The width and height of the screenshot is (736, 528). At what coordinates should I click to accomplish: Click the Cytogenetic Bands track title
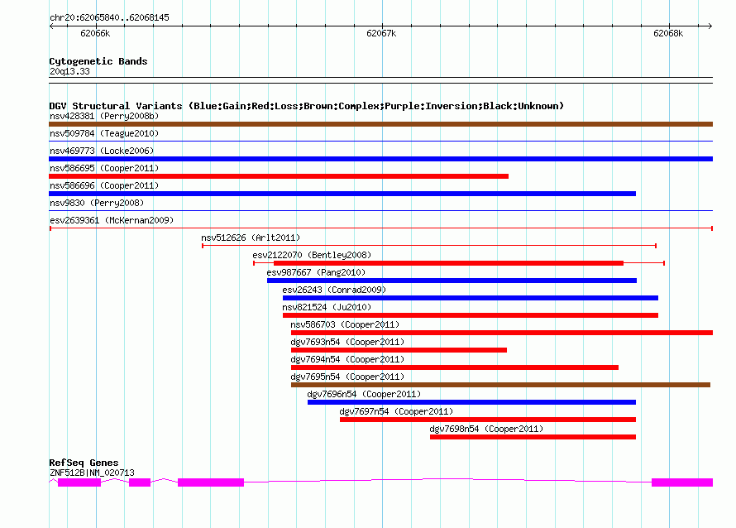(98, 61)
